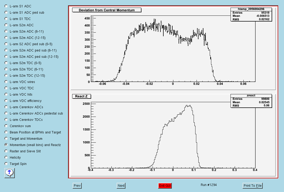Click the Deviation from Central Momentum title
Viewport: 284px width, 192px height.
pos(106,10)
